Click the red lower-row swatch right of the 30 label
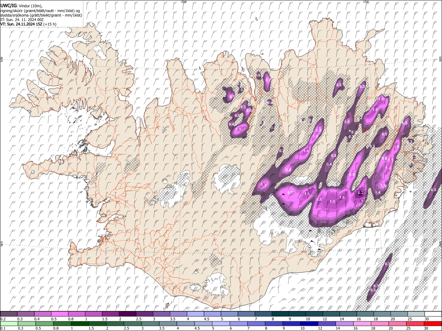The height and width of the screenshot is (331, 442). (x=433, y=323)
